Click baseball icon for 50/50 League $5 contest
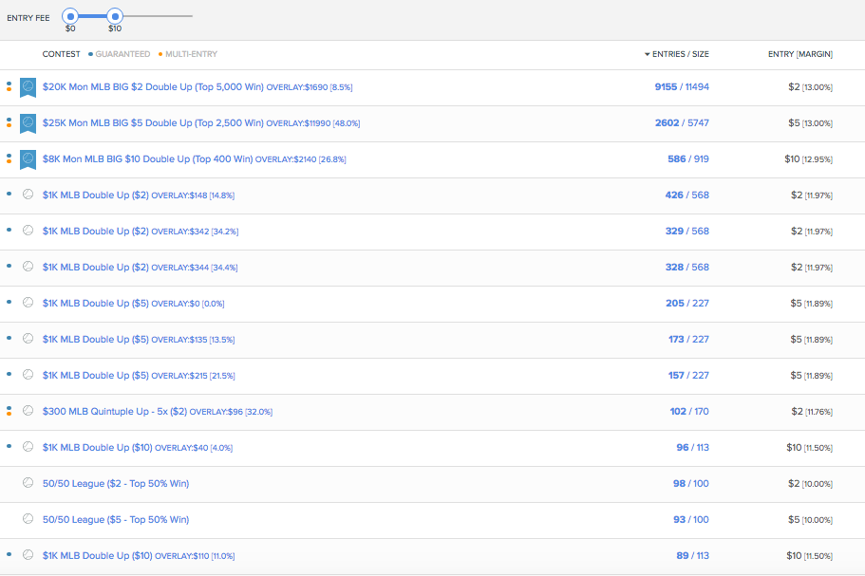Image resolution: width=865 pixels, height=576 pixels. (28, 520)
